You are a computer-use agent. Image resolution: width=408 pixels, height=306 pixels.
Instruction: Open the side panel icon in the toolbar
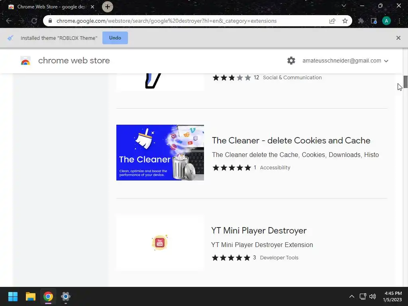click(x=374, y=21)
